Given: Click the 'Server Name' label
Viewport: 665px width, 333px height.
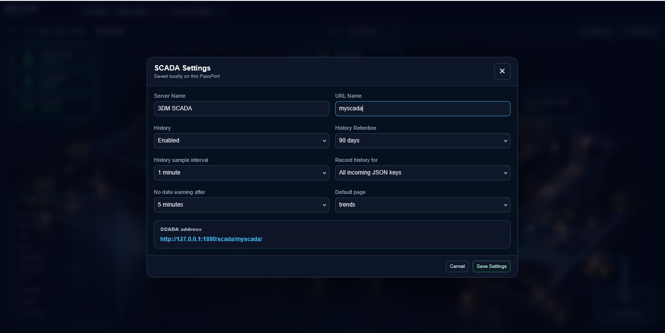Looking at the screenshot, I should 170,96.
